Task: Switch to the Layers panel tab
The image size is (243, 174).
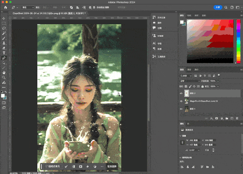Action: (182, 69)
